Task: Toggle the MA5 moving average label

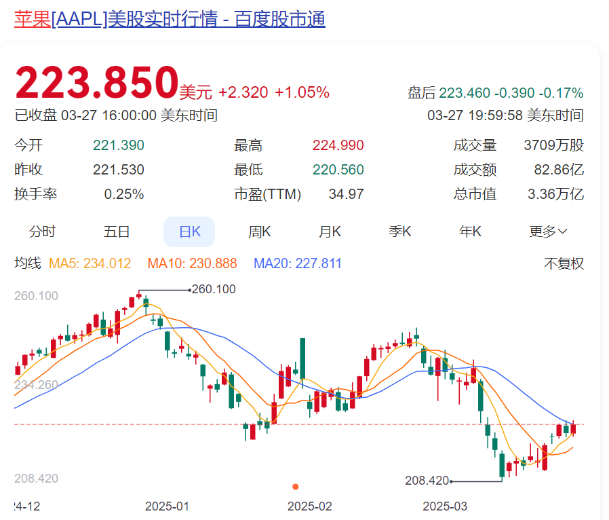Action: 90,263
